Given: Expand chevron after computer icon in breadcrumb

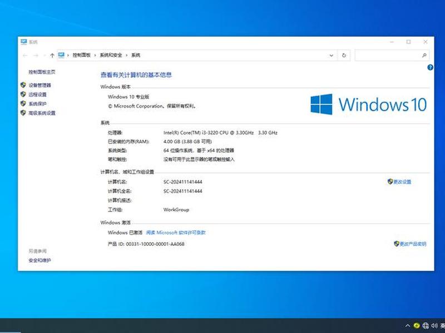Looking at the screenshot, I should coord(68,56).
